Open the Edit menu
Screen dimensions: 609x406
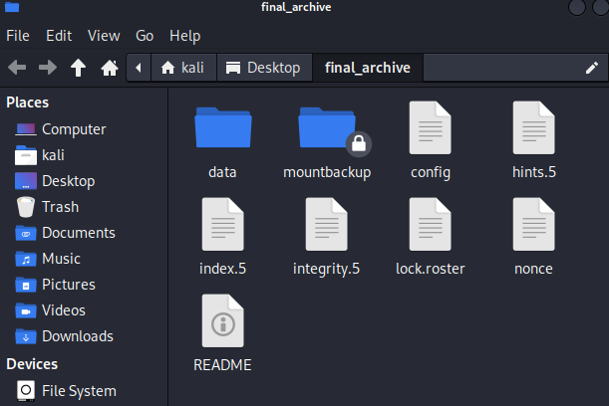click(x=59, y=36)
